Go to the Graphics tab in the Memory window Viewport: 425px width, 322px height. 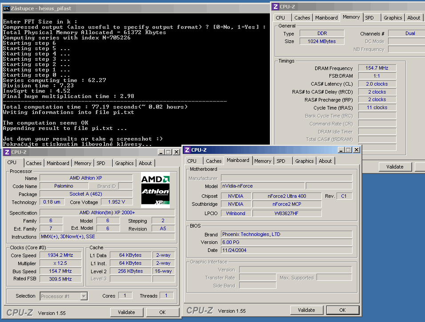pyautogui.click(x=393, y=18)
